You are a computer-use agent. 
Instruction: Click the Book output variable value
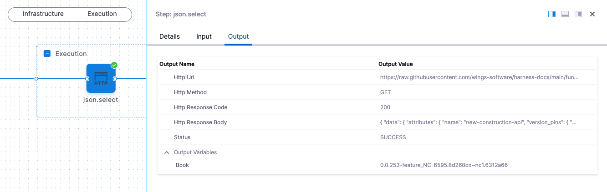(444, 165)
